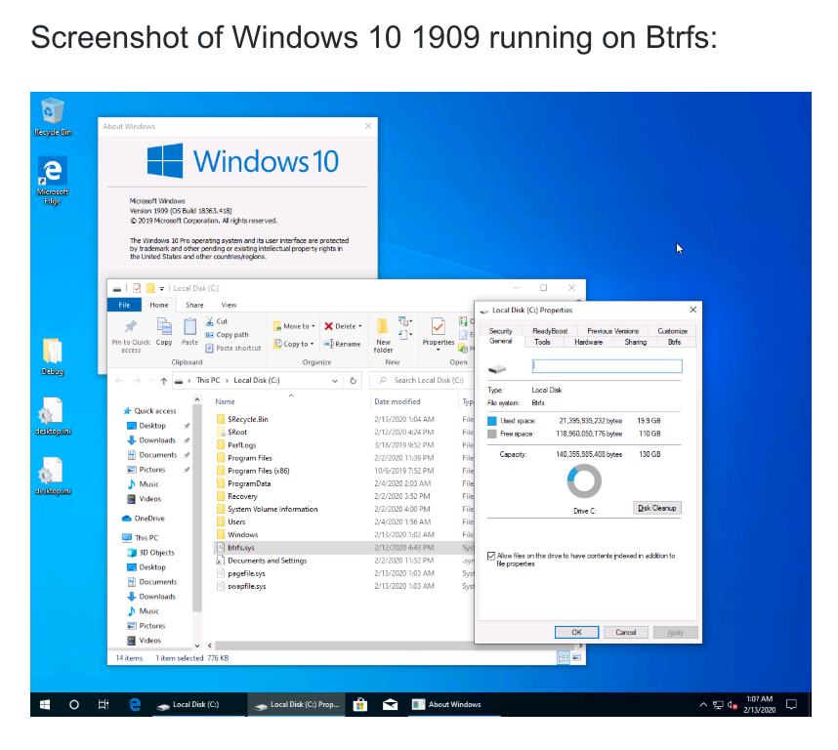Switch Explorer to large icons view
838x750 pixels.
click(x=576, y=657)
